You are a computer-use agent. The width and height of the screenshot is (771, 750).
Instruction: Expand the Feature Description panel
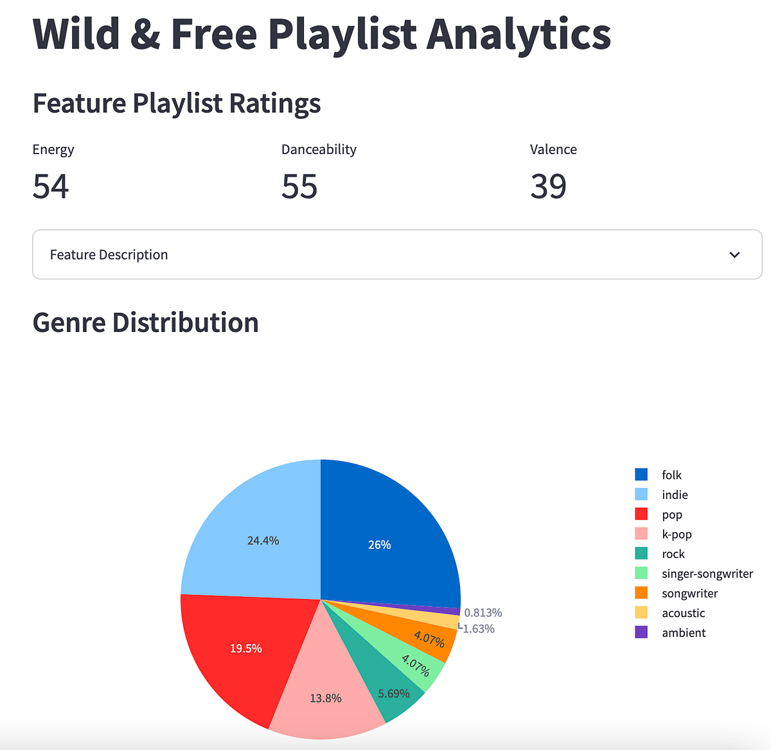(396, 254)
